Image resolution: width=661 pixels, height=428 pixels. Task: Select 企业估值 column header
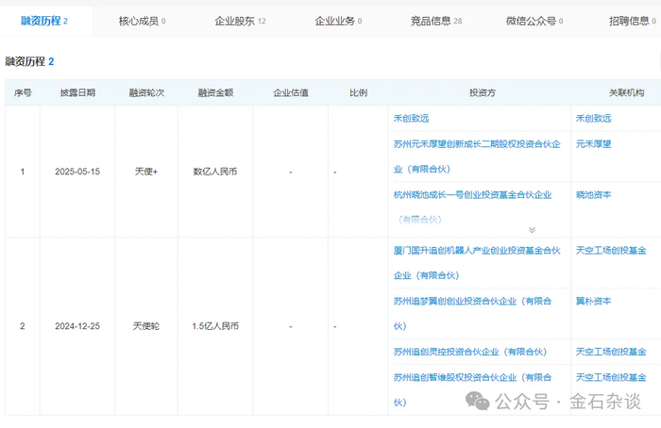pyautogui.click(x=291, y=92)
